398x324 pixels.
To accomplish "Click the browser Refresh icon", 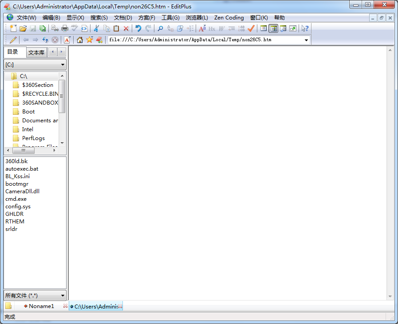I will 45,40.
